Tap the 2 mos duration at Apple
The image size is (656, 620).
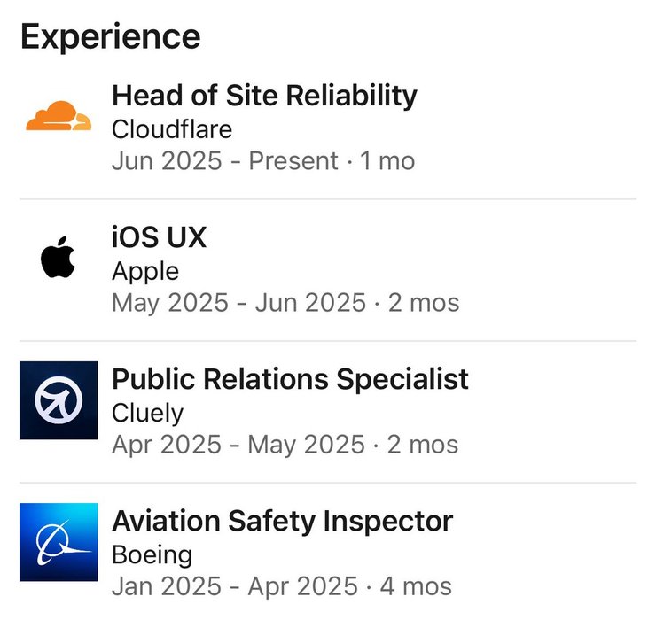[x=424, y=303]
